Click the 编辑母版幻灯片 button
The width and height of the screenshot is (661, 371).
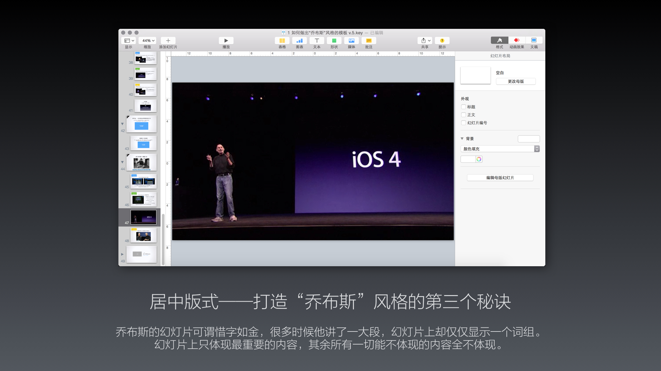(x=500, y=178)
